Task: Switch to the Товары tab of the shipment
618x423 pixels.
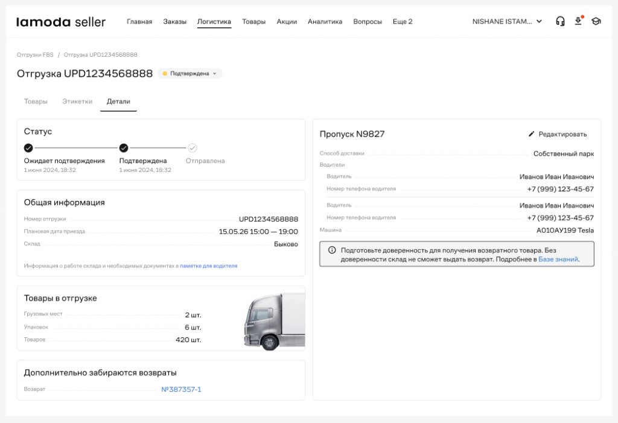Action: (x=36, y=101)
